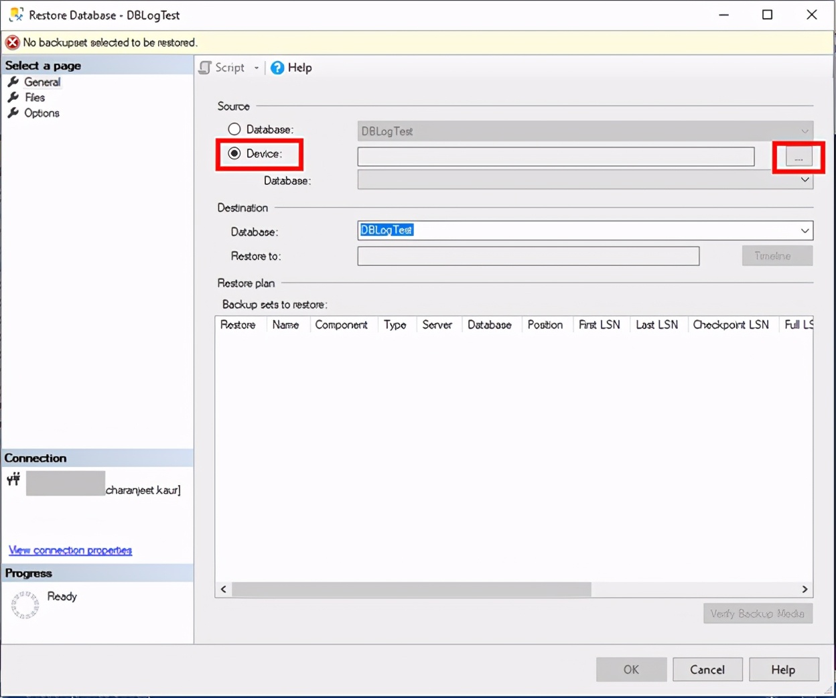836x698 pixels.
Task: Maximize the Restore Database window
Action: click(768, 15)
